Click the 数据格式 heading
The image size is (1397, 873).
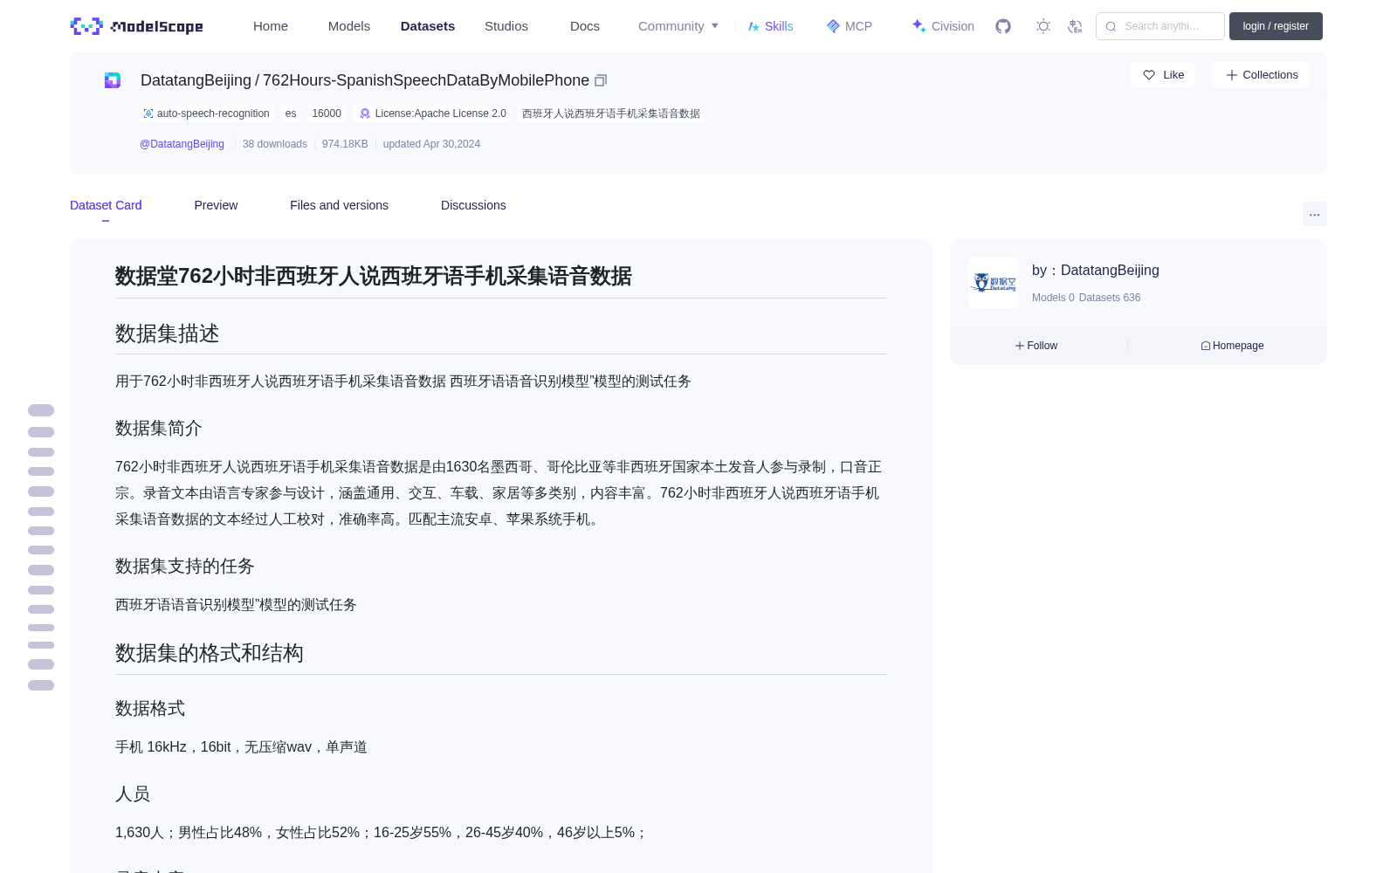150,708
